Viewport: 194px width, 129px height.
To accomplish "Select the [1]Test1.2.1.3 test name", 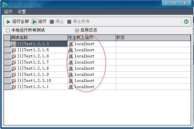I will coord(33,44).
